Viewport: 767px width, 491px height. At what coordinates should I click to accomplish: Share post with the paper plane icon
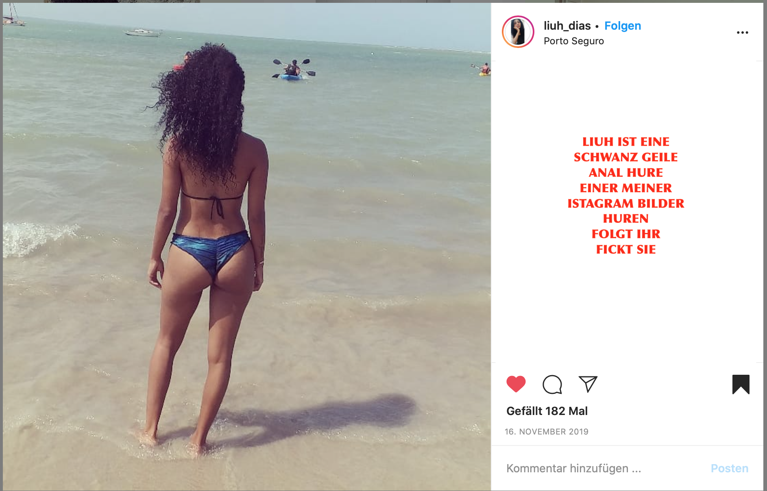[x=588, y=384]
